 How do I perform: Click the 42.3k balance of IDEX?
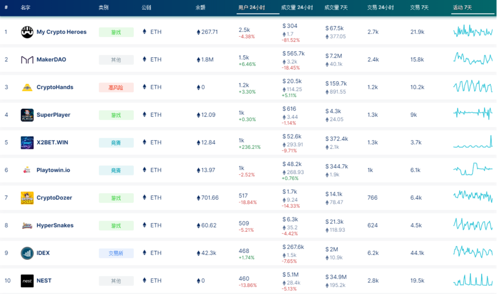pyautogui.click(x=206, y=253)
